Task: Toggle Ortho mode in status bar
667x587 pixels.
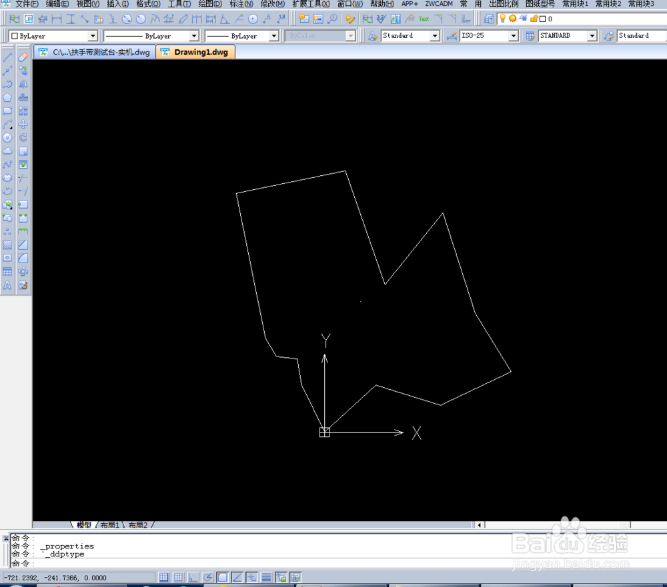Action: [x=193, y=577]
